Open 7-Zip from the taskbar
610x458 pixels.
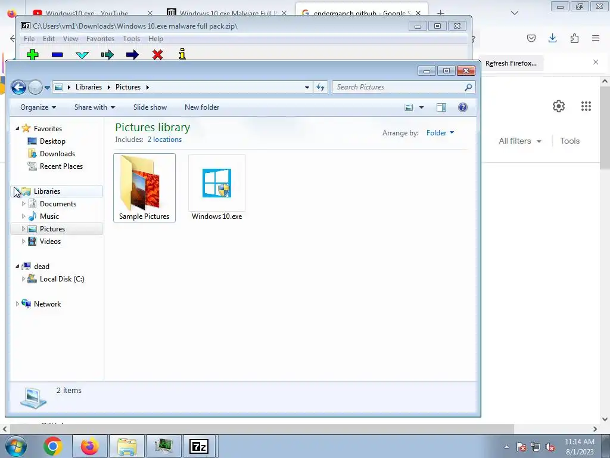coord(199,446)
